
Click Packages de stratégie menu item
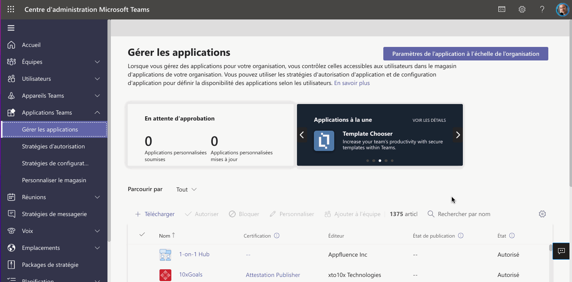(x=50, y=265)
